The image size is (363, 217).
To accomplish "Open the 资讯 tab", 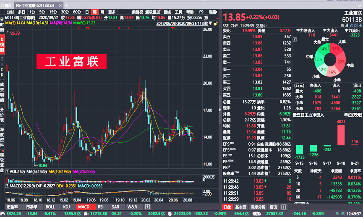I will (x=273, y=207).
